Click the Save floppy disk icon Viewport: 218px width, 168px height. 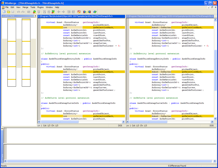point(13,12)
